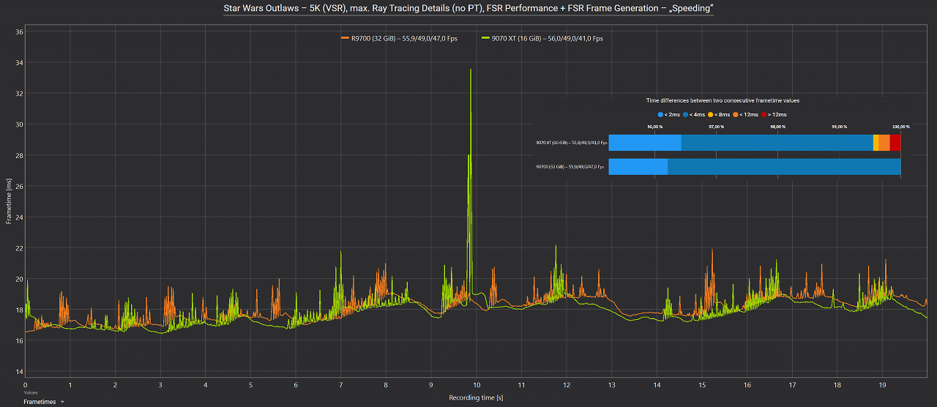Screen dimensions: 937x407
Task: Click the 98,00 % tick in the inset
Action: coord(778,127)
